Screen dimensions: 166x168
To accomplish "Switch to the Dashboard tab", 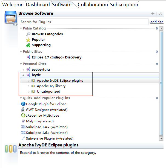I will click(38, 4).
